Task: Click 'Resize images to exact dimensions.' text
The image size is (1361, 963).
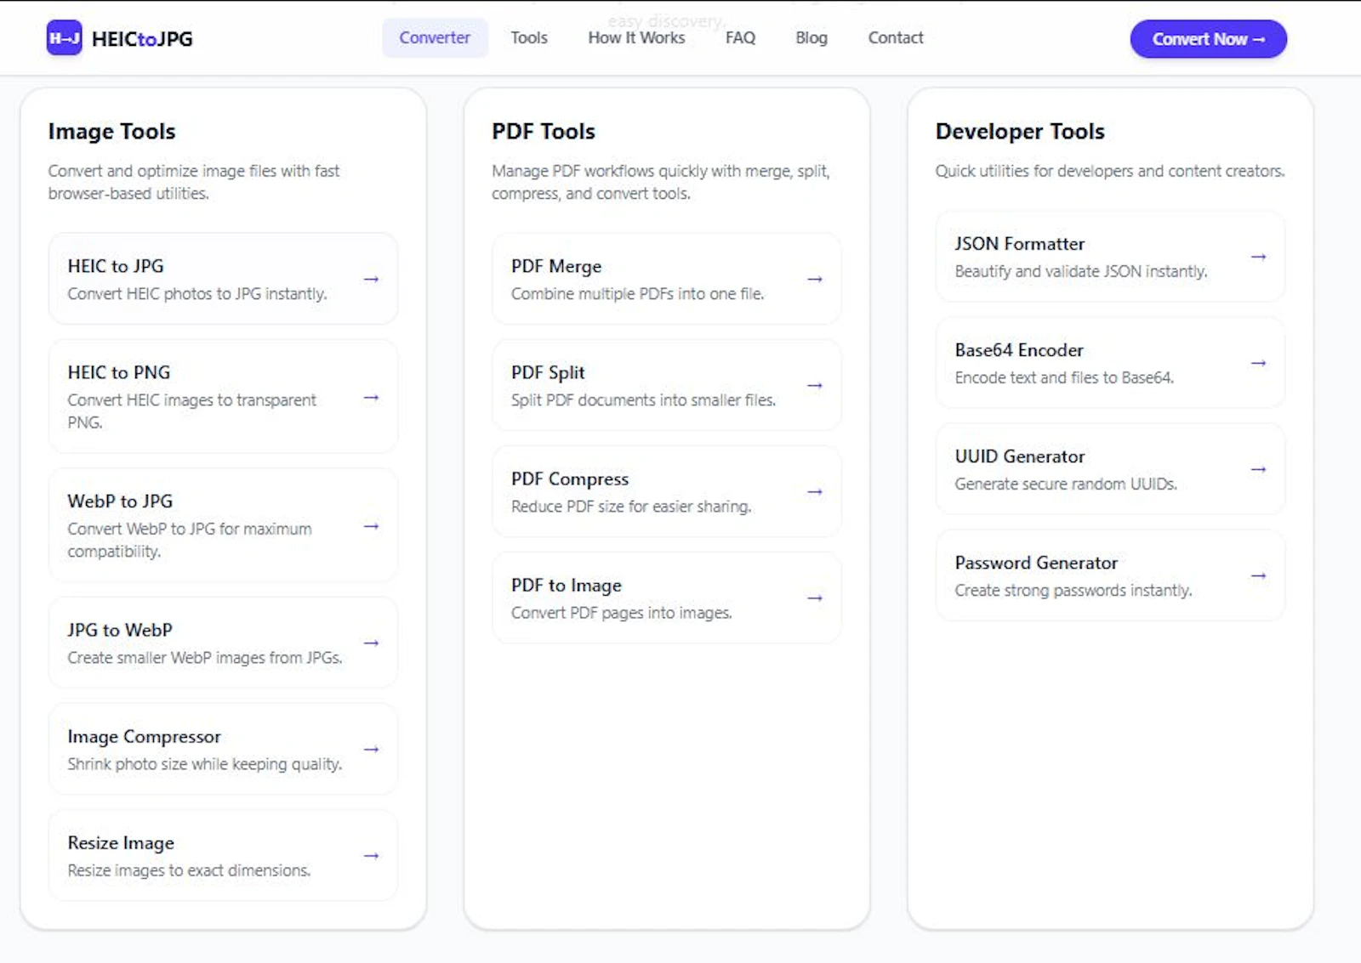Action: [x=189, y=870]
